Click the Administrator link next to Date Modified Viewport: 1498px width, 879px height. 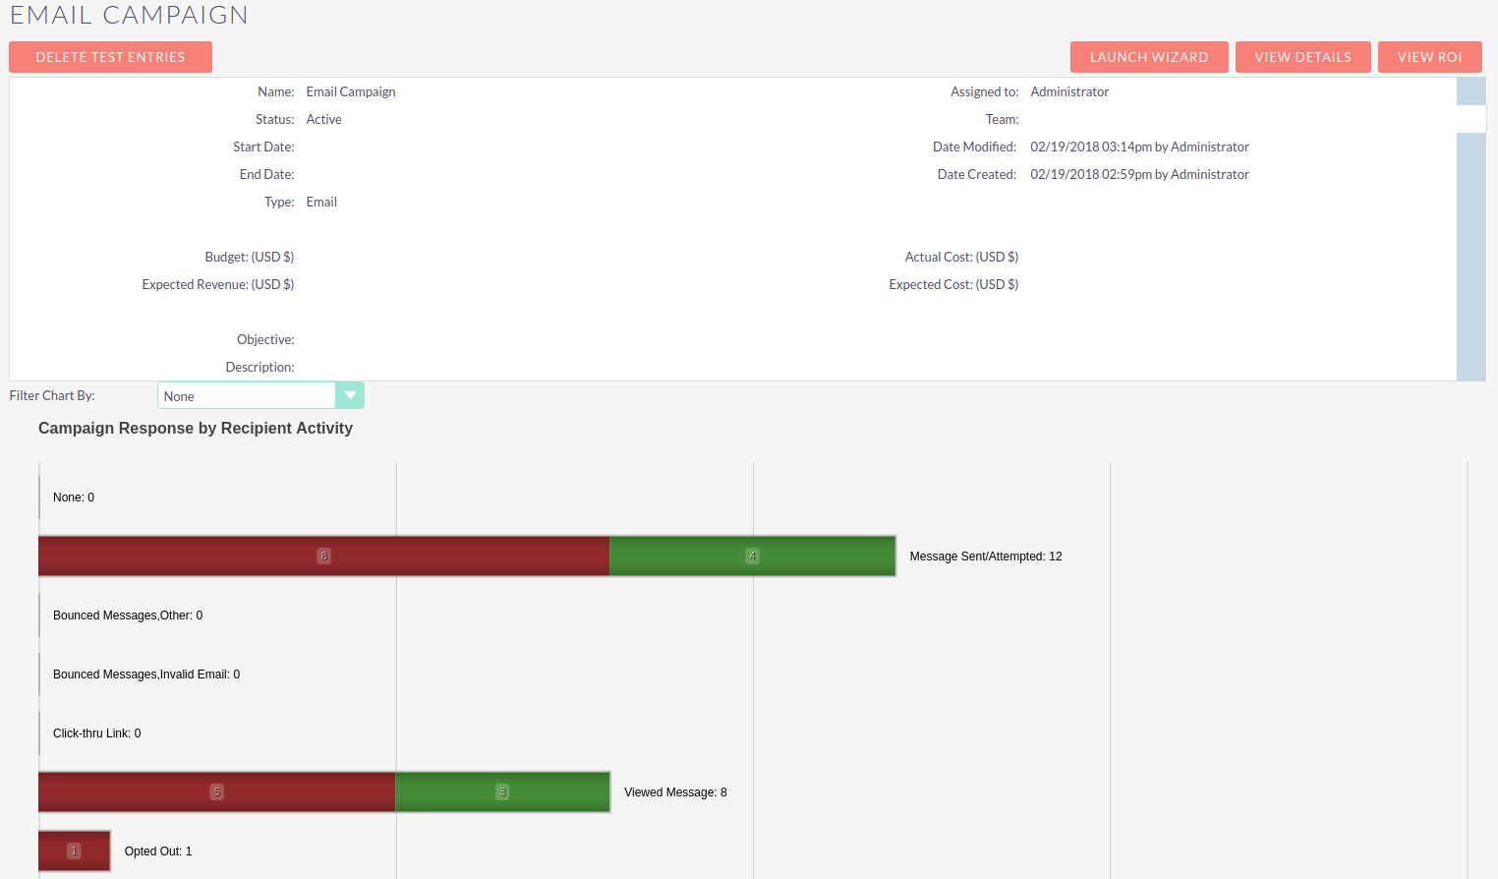pos(1210,146)
